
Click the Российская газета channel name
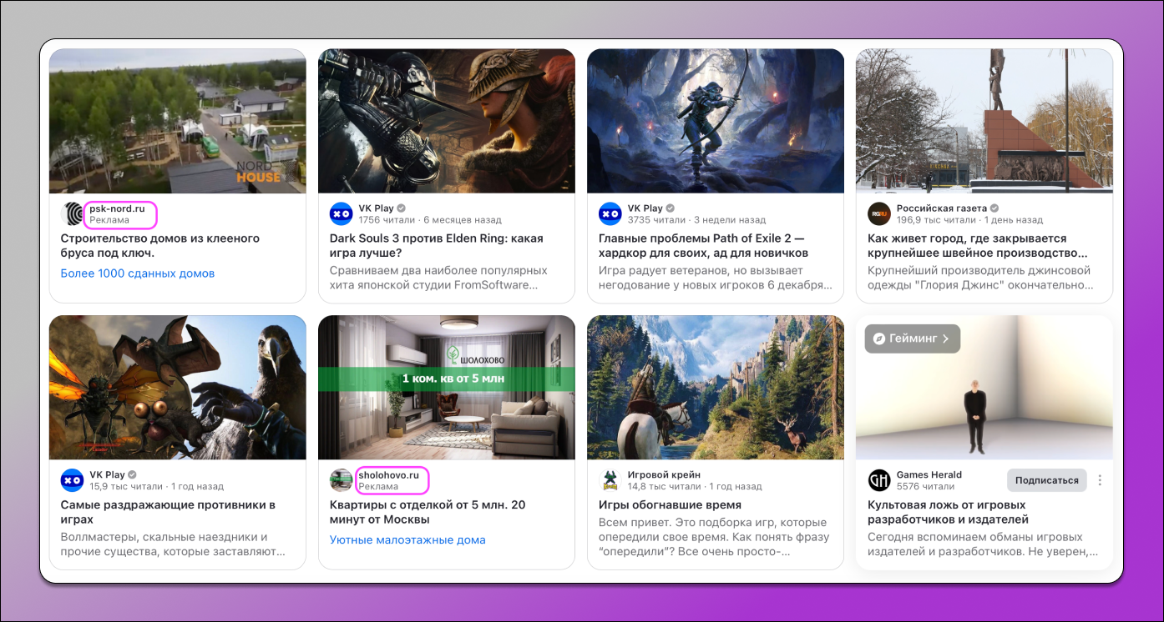941,208
